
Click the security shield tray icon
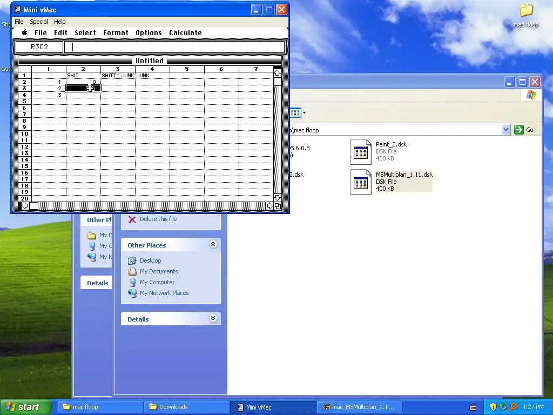pyautogui.click(x=493, y=407)
